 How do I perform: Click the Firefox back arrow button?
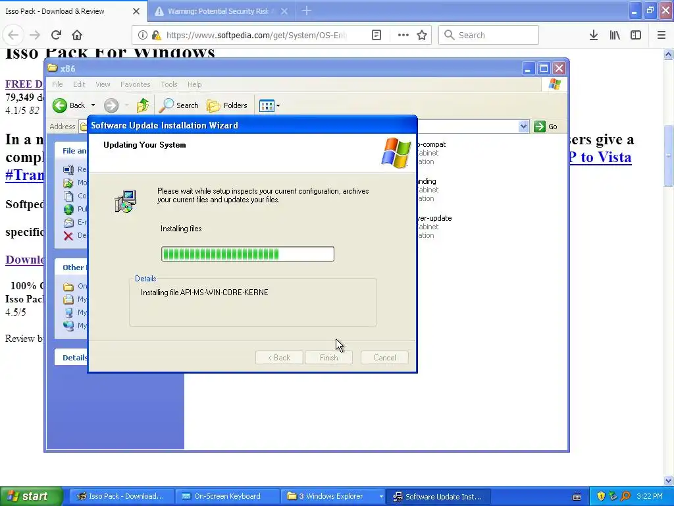13,35
